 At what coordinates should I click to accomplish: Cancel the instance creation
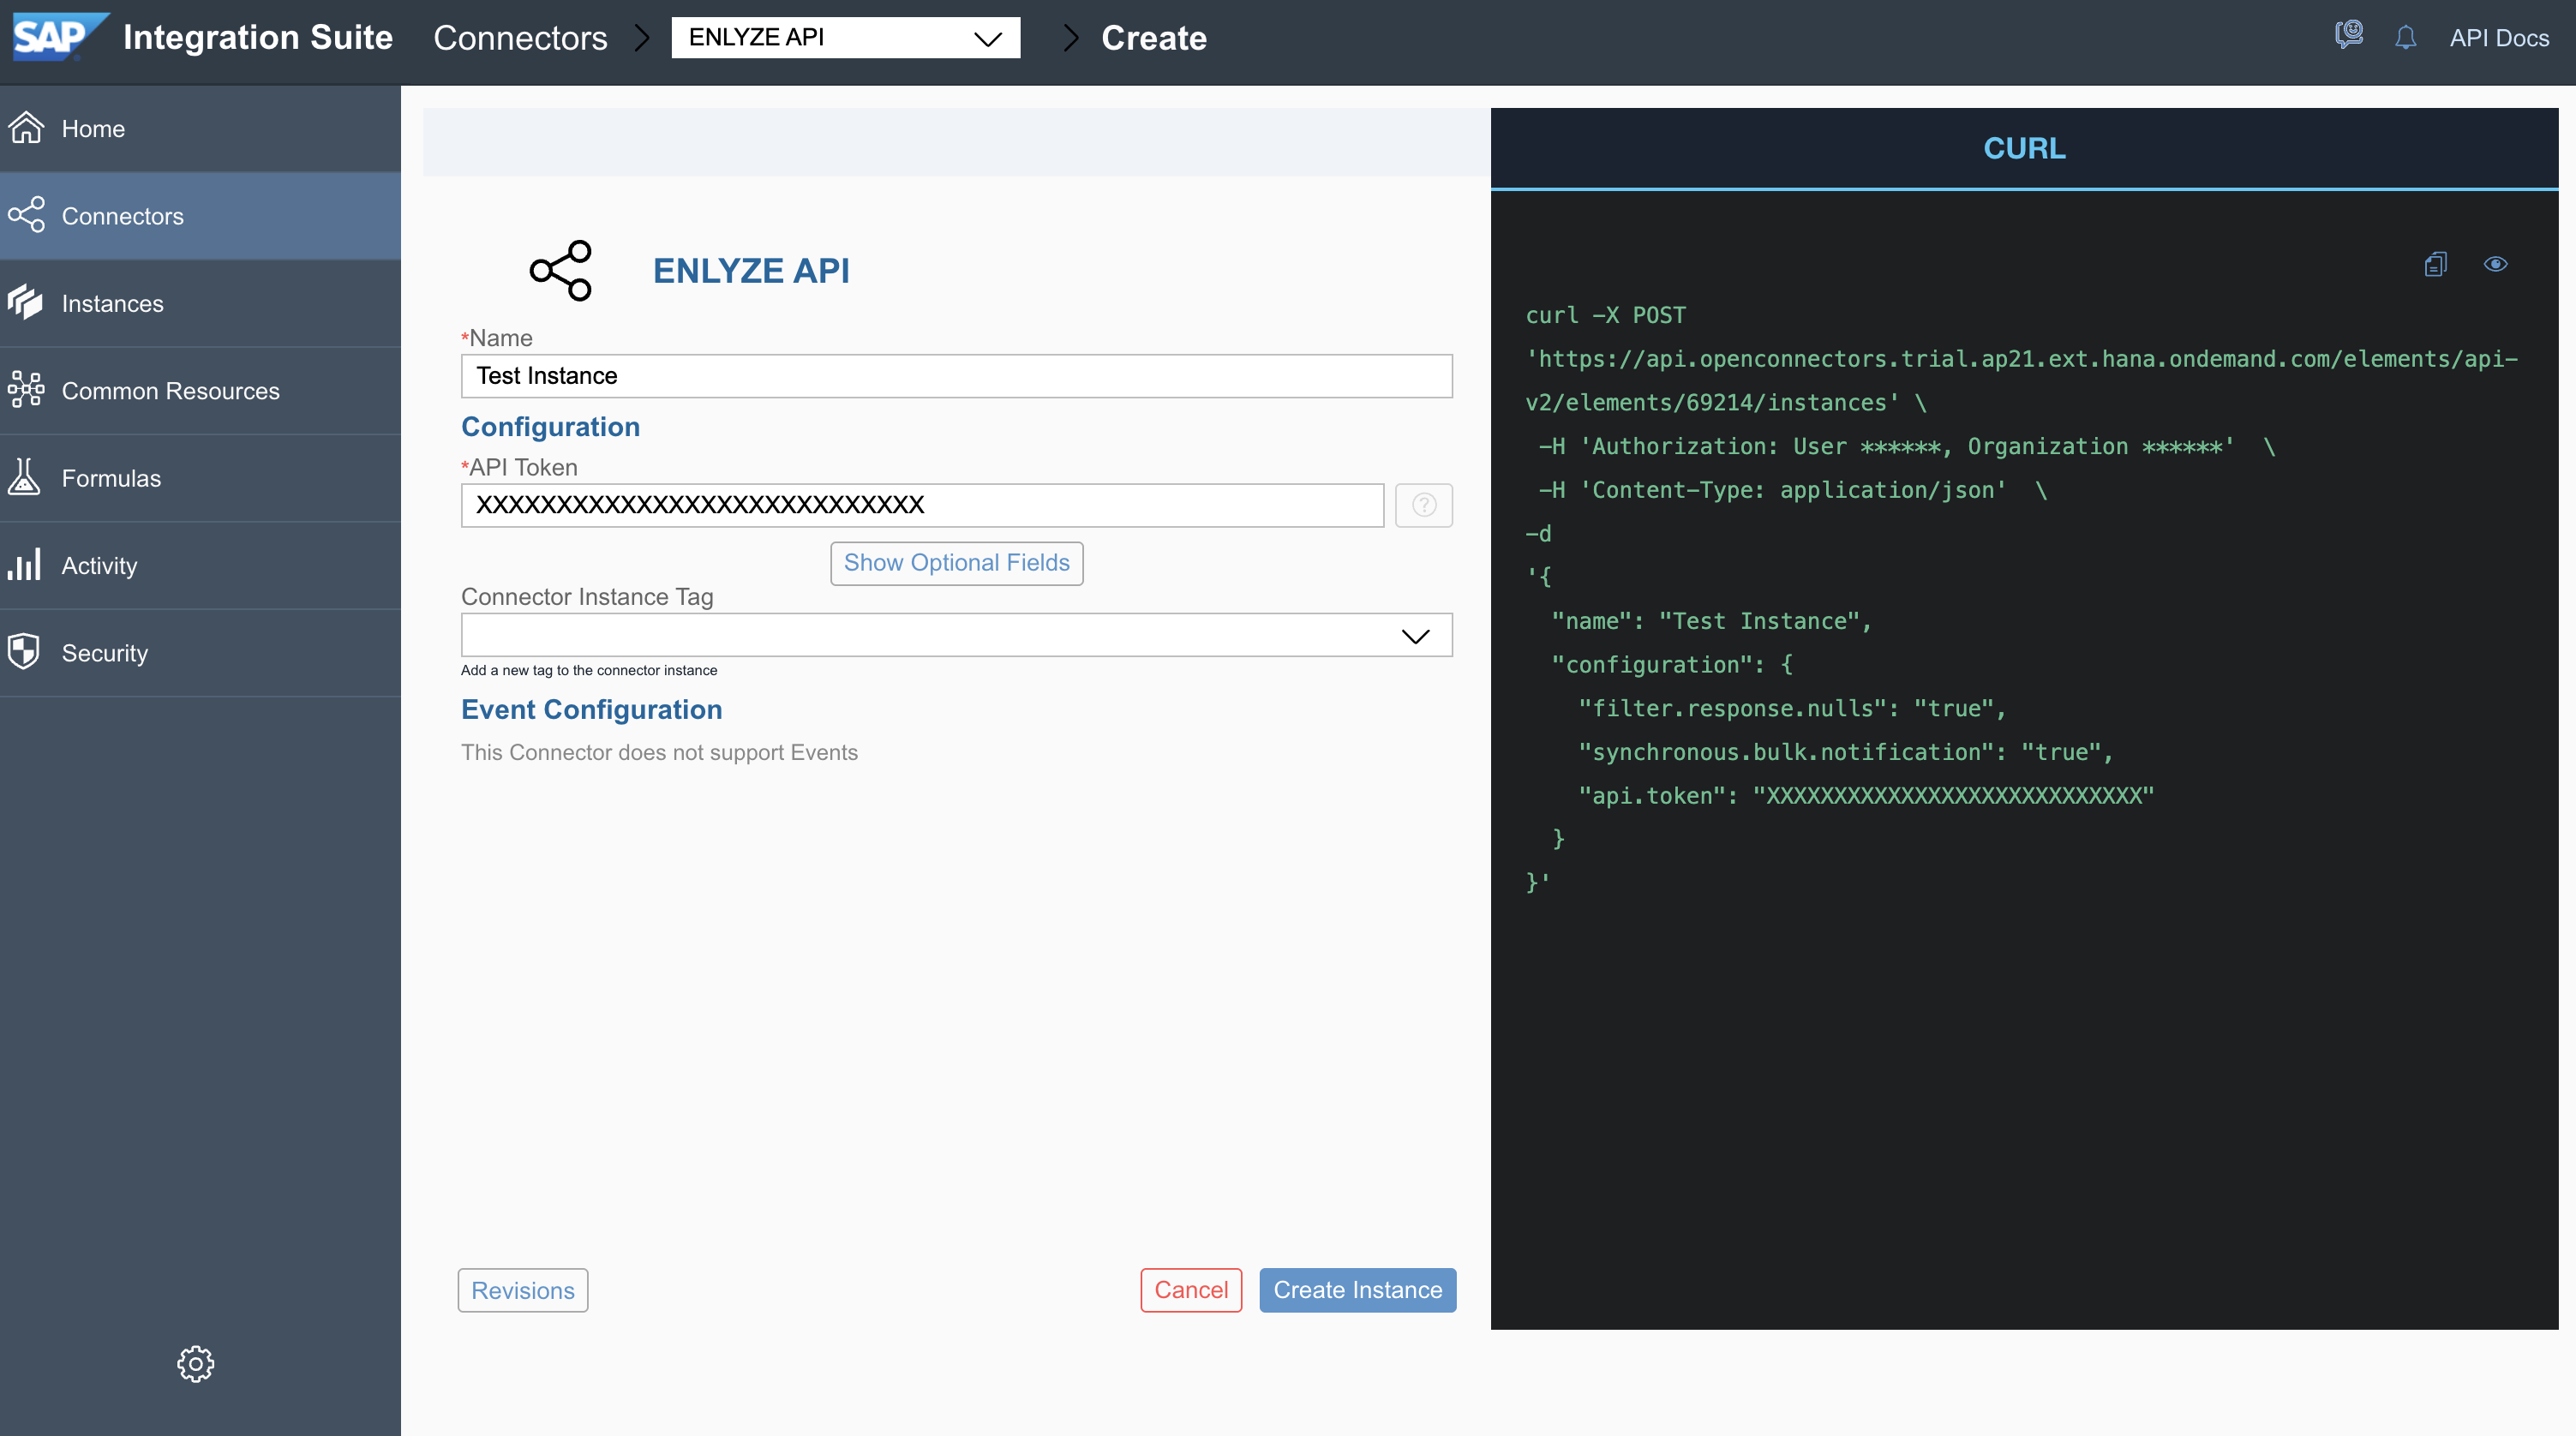(x=1190, y=1290)
